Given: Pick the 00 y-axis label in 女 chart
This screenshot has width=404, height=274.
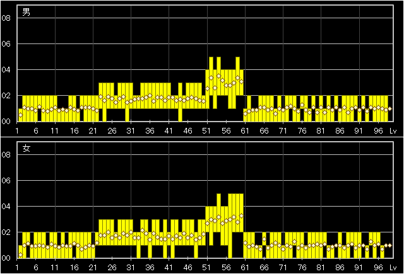Looking at the screenshot, I should tap(6, 258).
